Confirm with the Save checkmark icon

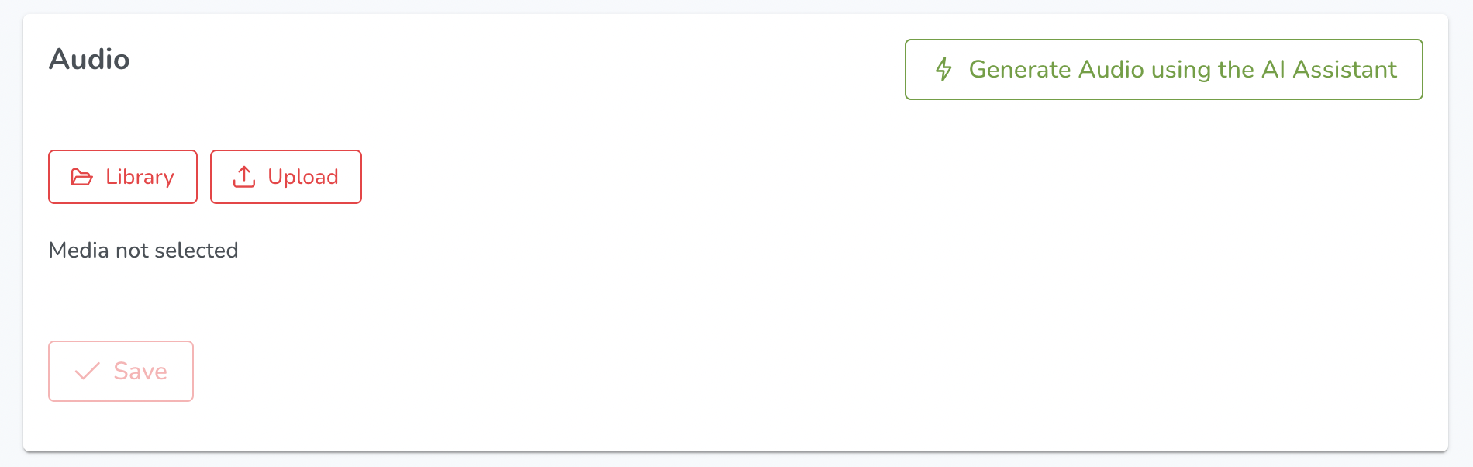(88, 371)
